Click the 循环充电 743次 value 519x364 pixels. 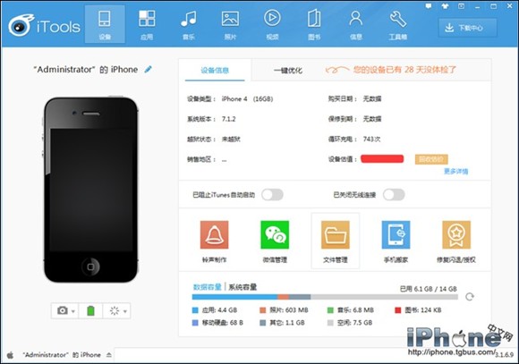coord(371,139)
